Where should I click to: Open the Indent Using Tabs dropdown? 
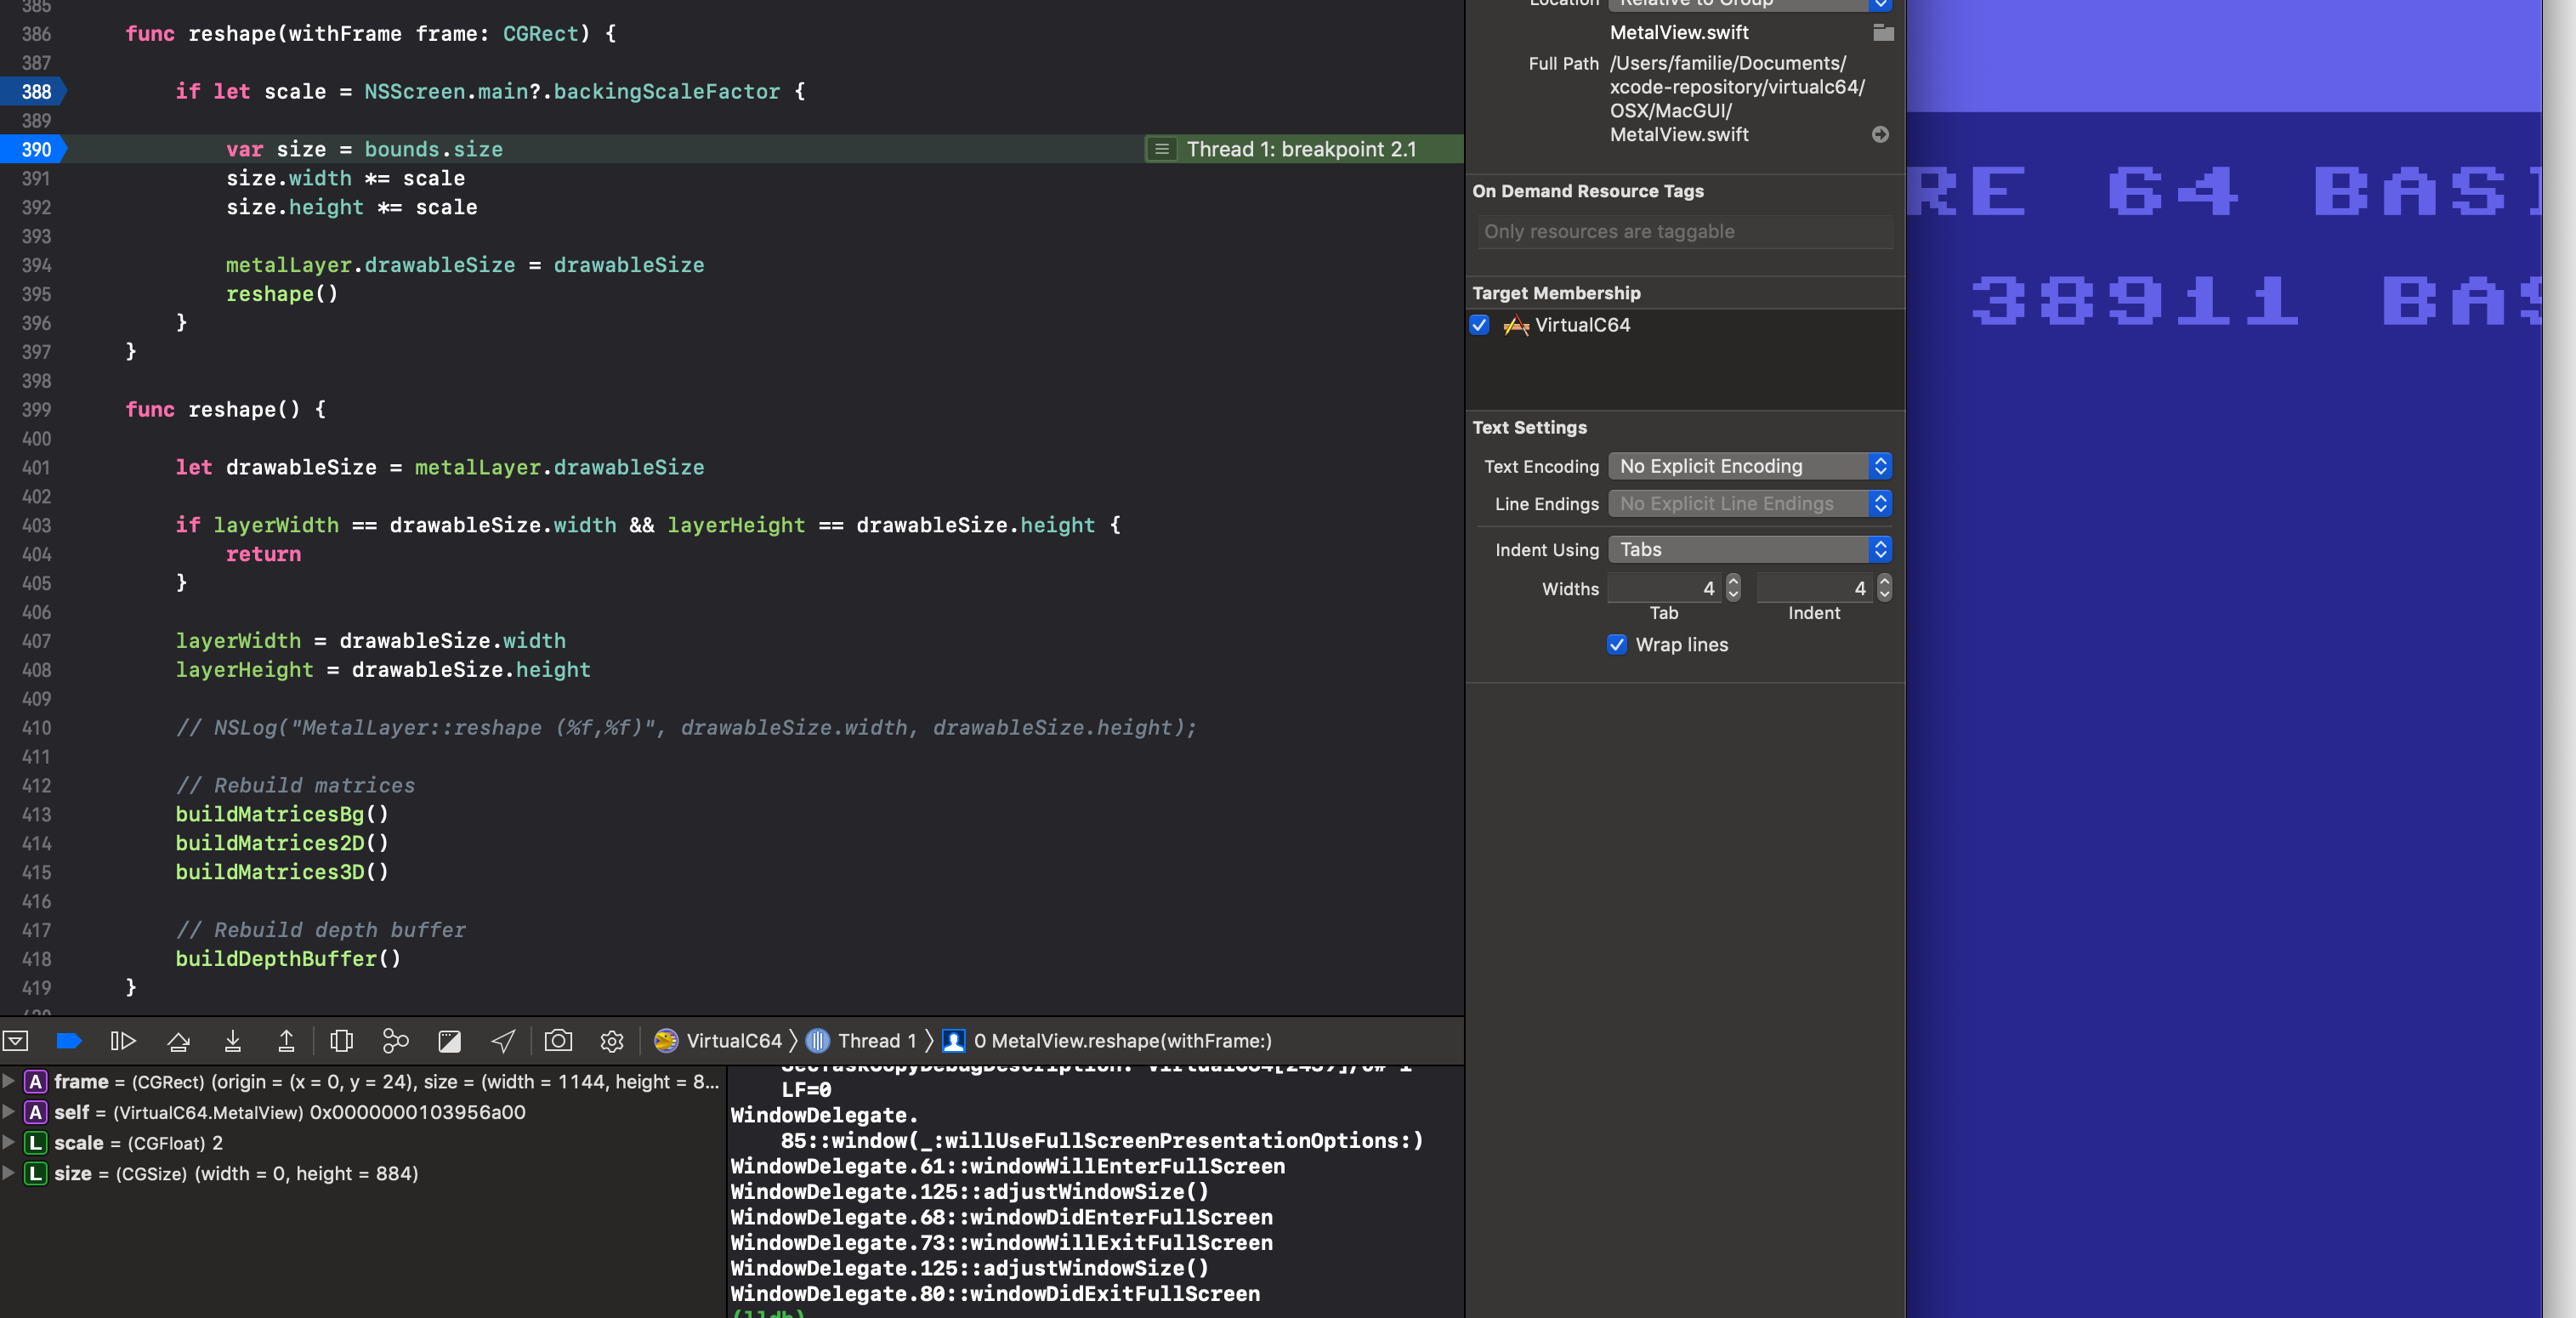coord(1750,549)
